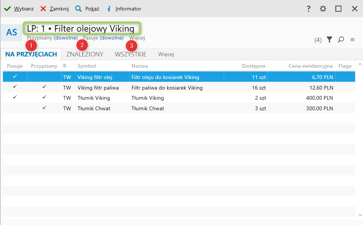
Task: Click the 11 szt availability cell
Action: click(259, 77)
